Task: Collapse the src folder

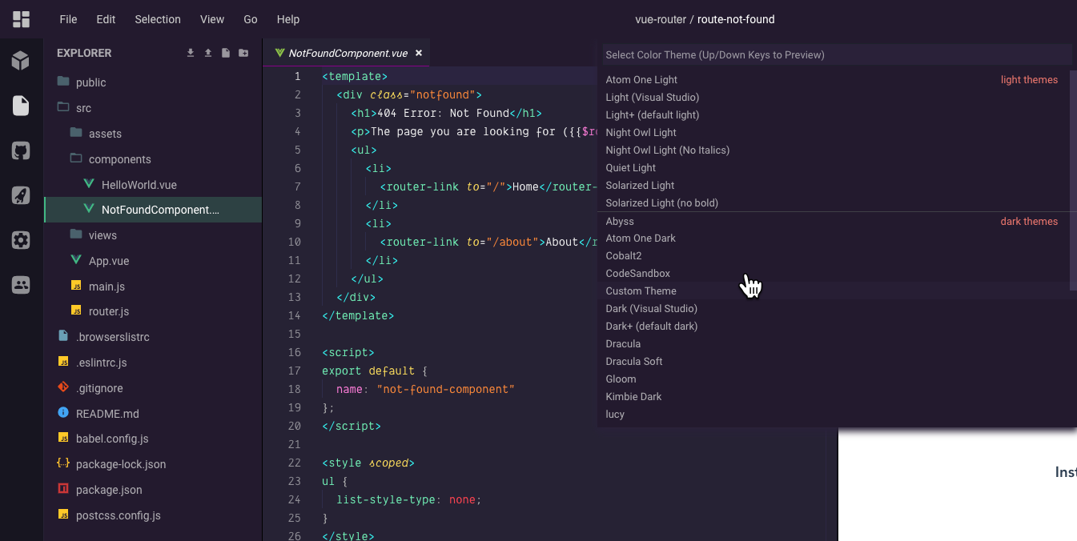Action: (x=83, y=108)
